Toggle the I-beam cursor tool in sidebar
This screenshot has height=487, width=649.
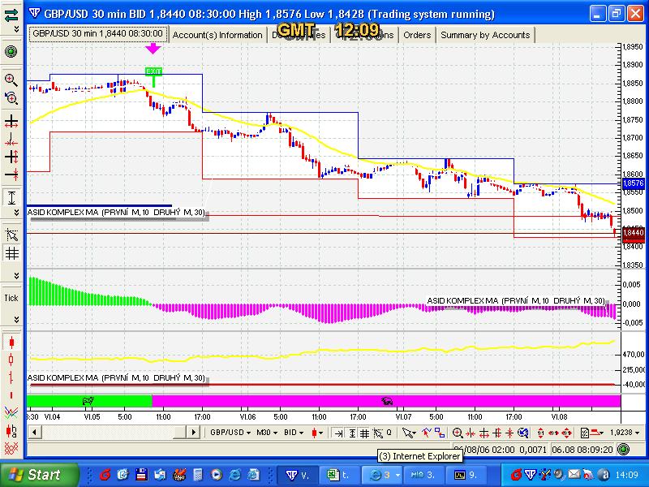[11, 197]
